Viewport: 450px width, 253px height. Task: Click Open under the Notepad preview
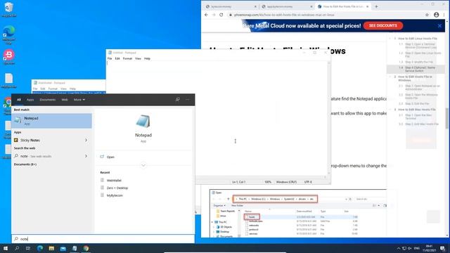pyautogui.click(x=110, y=157)
